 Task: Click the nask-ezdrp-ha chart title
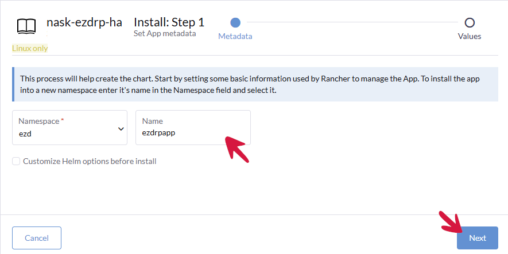coord(84,22)
